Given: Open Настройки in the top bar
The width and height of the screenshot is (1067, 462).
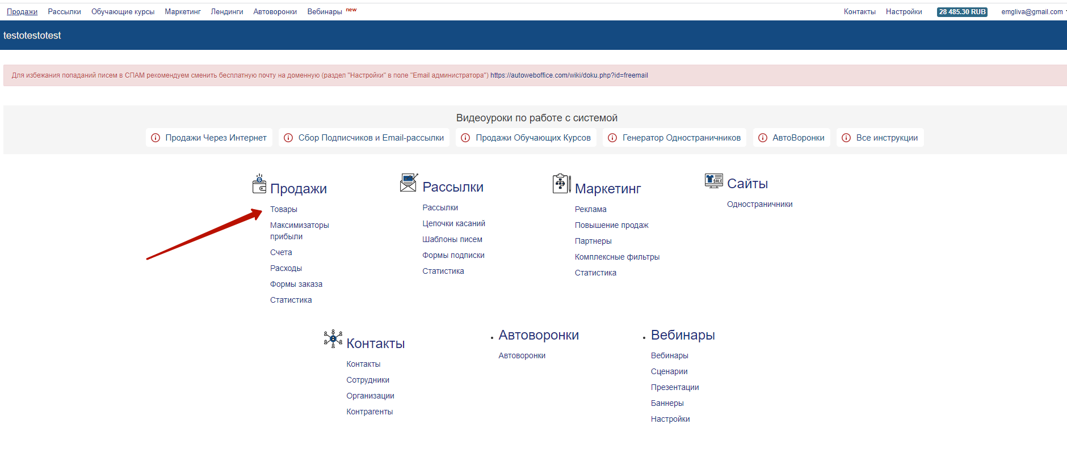Looking at the screenshot, I should [x=904, y=12].
